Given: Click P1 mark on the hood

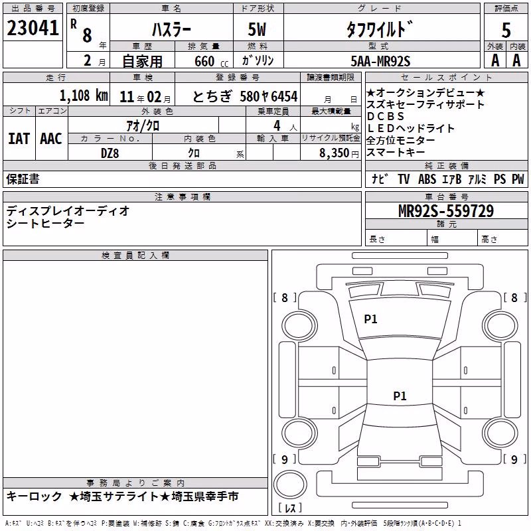Looking at the screenshot, I should tap(370, 319).
